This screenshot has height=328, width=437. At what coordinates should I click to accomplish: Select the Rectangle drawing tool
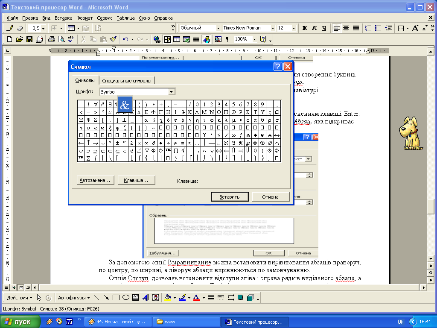[116, 298]
